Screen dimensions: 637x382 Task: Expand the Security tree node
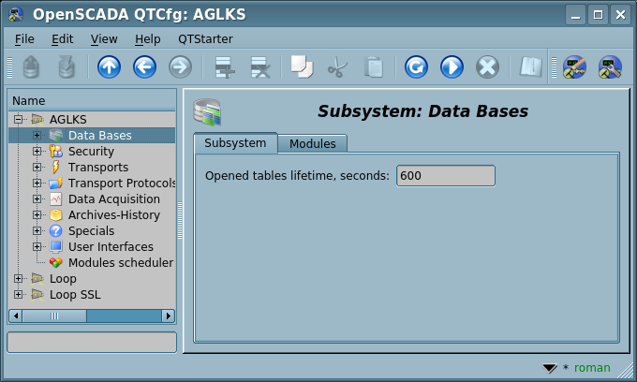click(37, 152)
